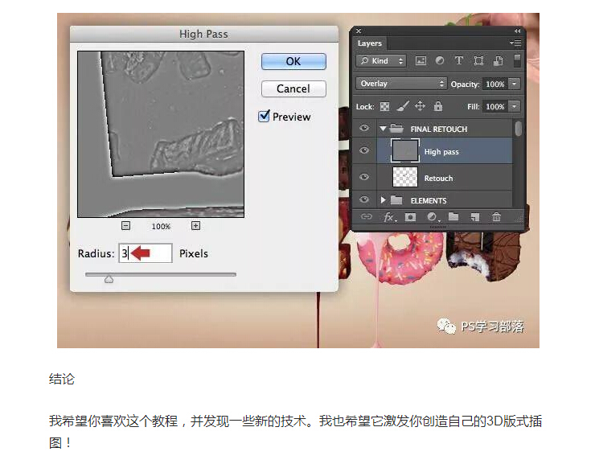
Task: Zoom out the High Pass preview
Action: (x=125, y=226)
